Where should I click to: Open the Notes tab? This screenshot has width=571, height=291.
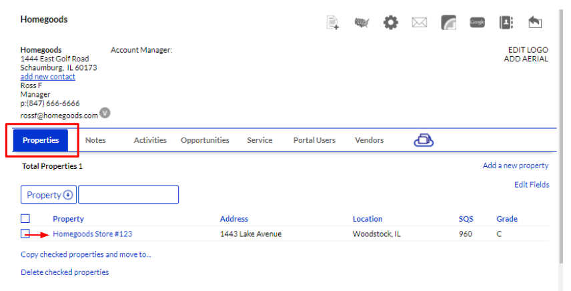pos(95,140)
